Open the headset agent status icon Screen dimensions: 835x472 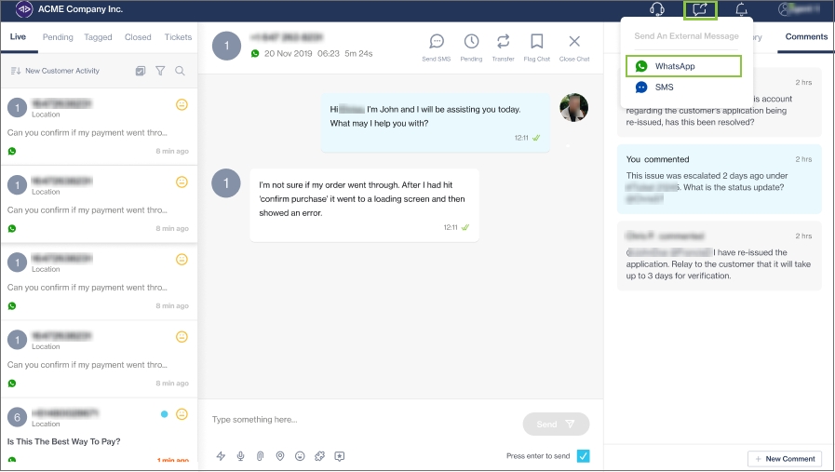[657, 10]
